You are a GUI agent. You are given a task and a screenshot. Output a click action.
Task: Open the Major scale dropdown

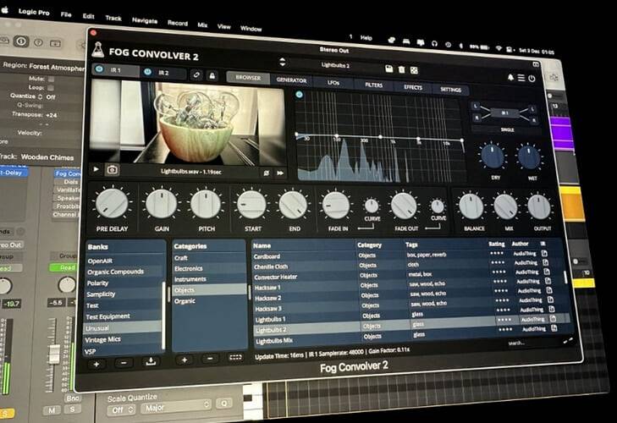coord(176,407)
